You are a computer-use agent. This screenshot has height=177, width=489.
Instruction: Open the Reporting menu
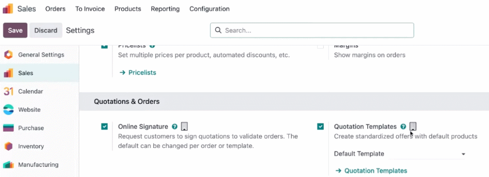(x=165, y=9)
